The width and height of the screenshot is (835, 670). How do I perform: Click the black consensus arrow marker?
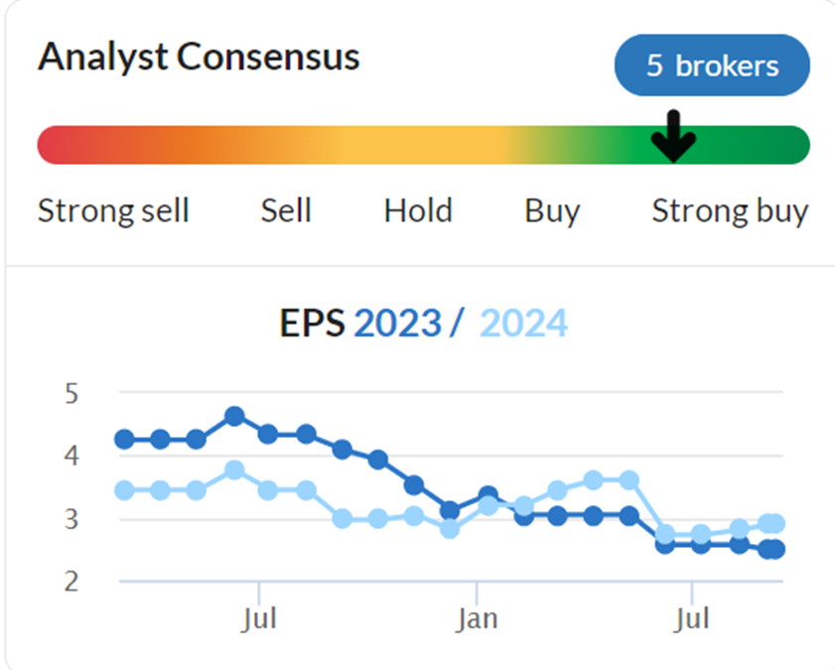(673, 136)
